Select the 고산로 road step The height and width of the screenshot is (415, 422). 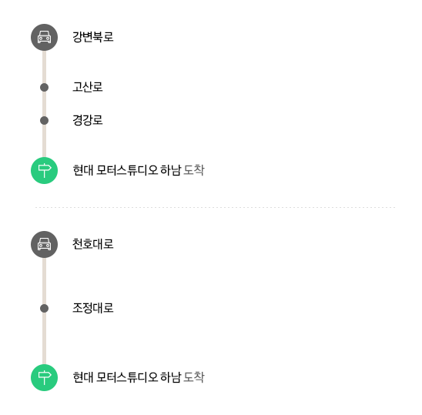[88, 87]
